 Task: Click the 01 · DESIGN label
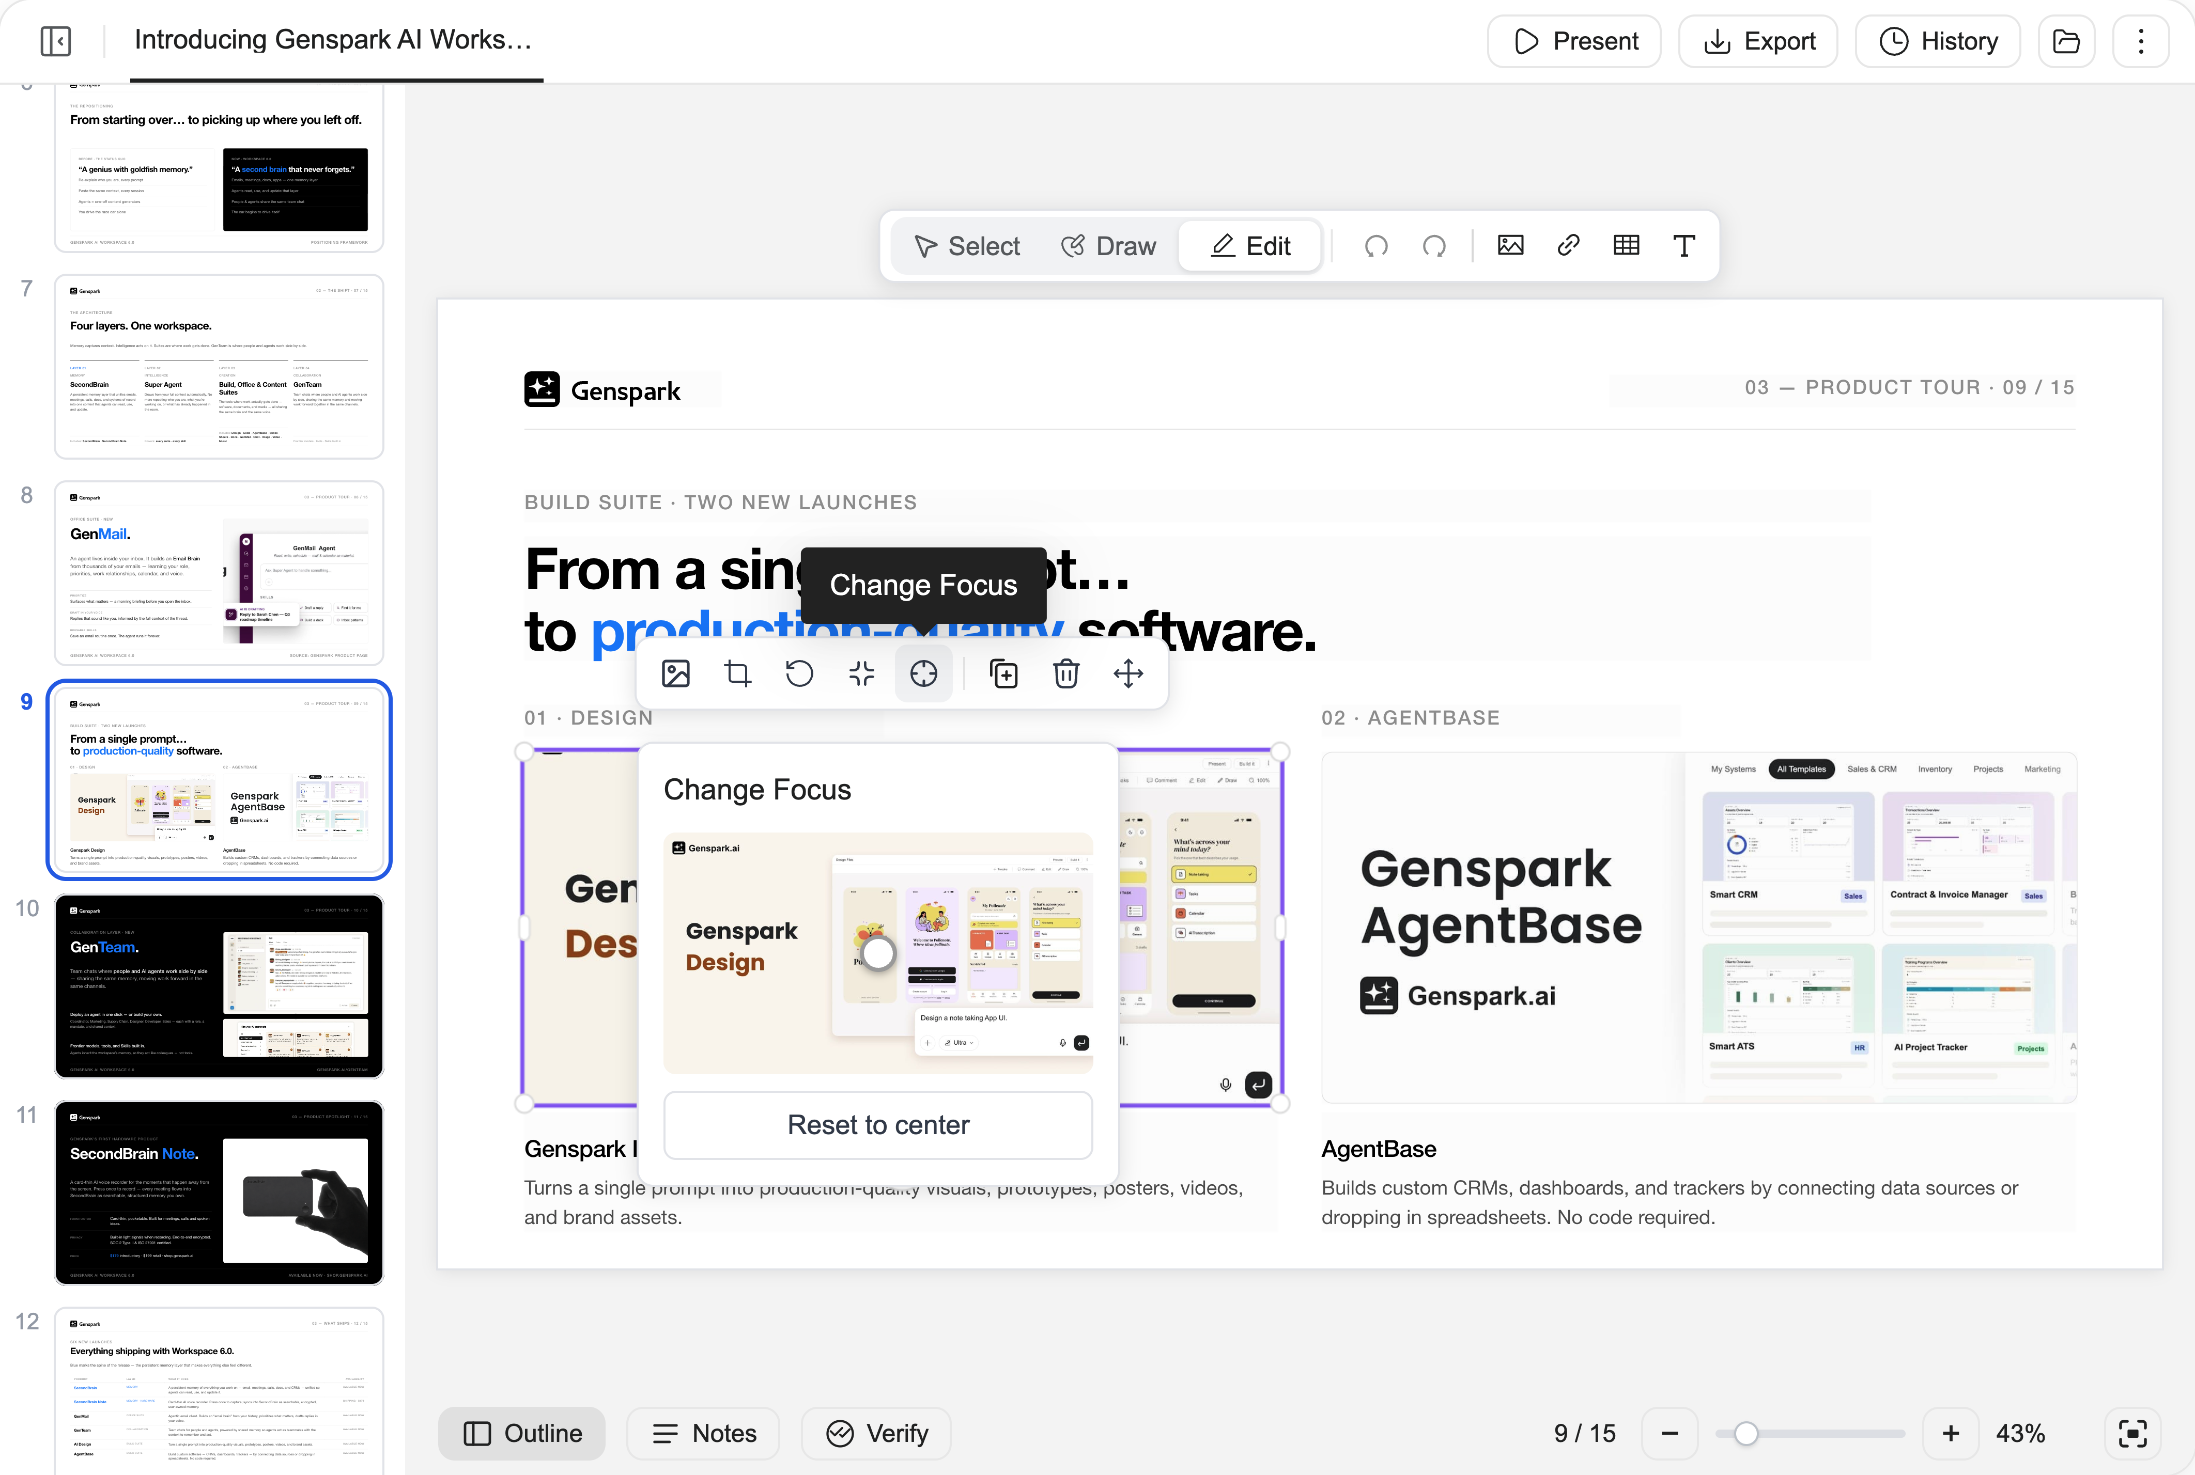click(x=589, y=718)
